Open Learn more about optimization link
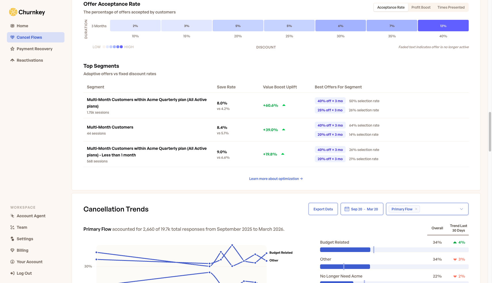492x283 pixels. pos(276,179)
